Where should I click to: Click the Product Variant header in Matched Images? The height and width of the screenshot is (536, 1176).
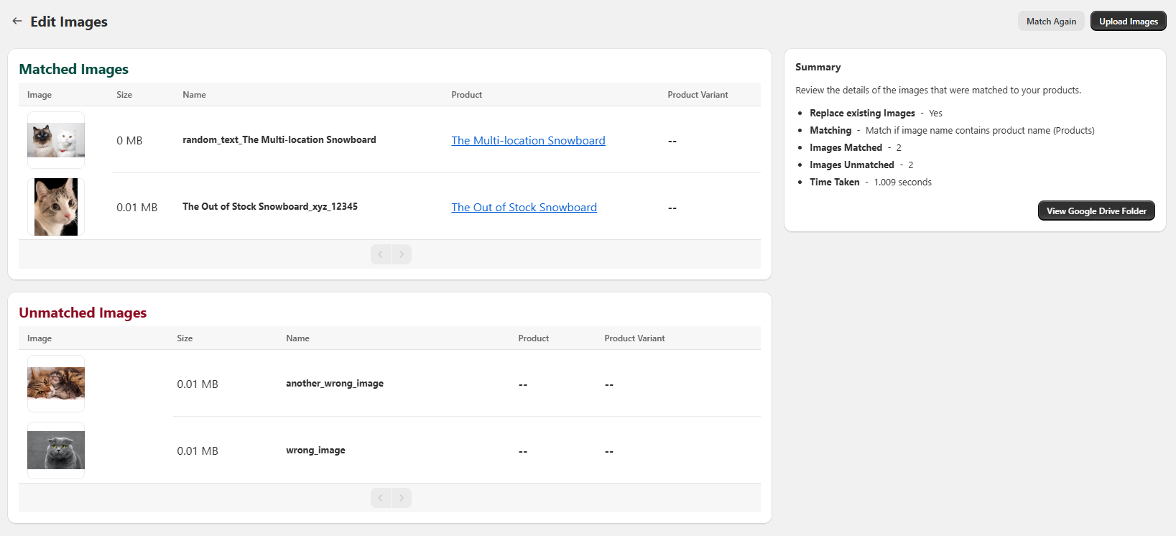coord(697,95)
